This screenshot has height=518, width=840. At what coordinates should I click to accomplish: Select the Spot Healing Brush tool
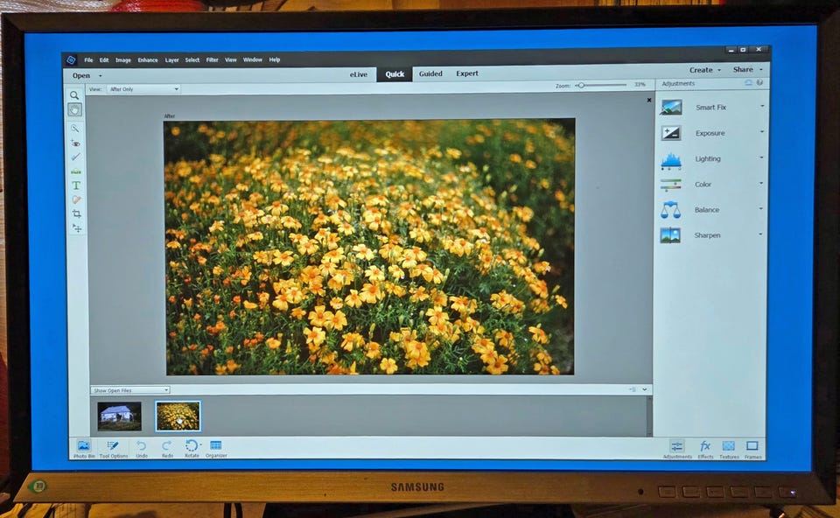(x=76, y=199)
